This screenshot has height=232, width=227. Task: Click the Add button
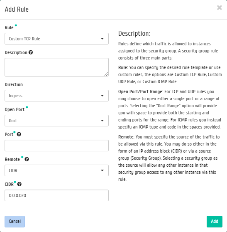pos(215,222)
